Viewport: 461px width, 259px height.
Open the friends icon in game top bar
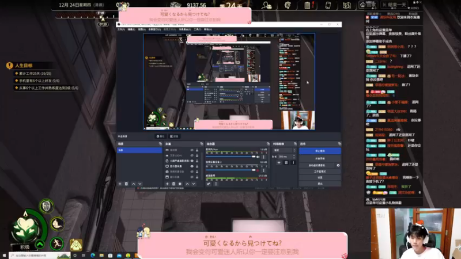coord(267,5)
